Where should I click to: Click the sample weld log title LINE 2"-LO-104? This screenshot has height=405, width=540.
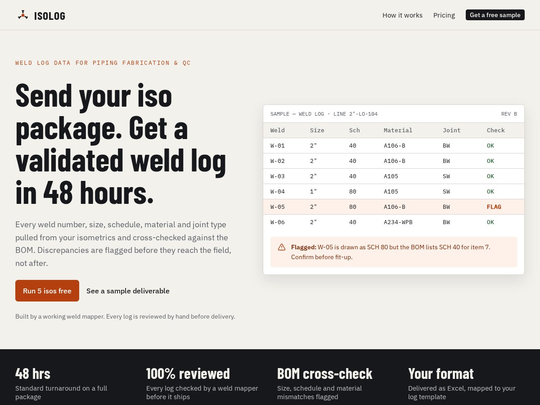[x=324, y=114]
